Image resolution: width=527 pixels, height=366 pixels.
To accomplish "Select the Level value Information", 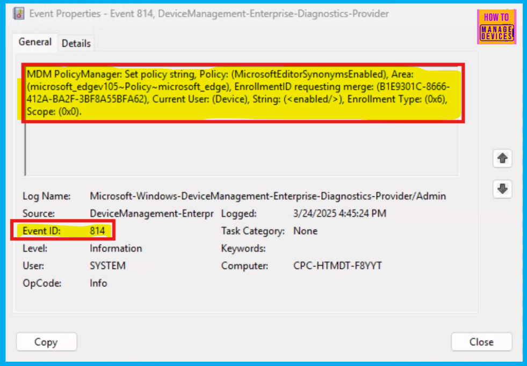I will [x=115, y=248].
